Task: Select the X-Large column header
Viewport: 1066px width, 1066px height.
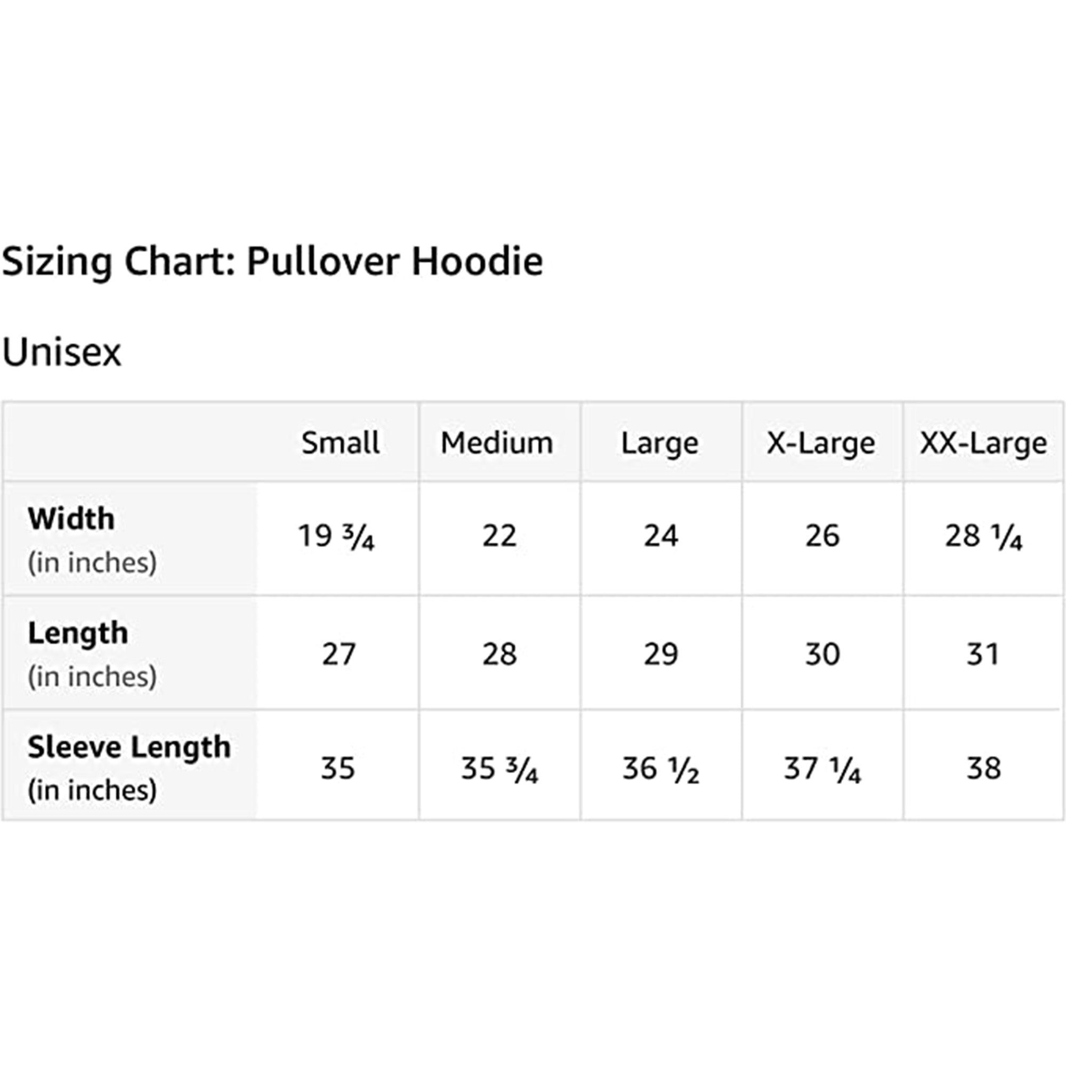Action: click(x=820, y=443)
